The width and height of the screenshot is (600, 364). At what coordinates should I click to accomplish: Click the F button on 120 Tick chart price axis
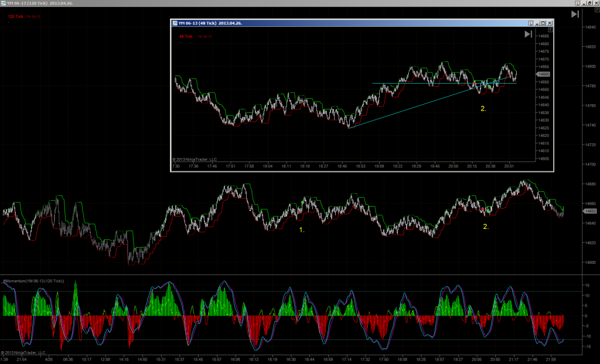click(x=597, y=10)
